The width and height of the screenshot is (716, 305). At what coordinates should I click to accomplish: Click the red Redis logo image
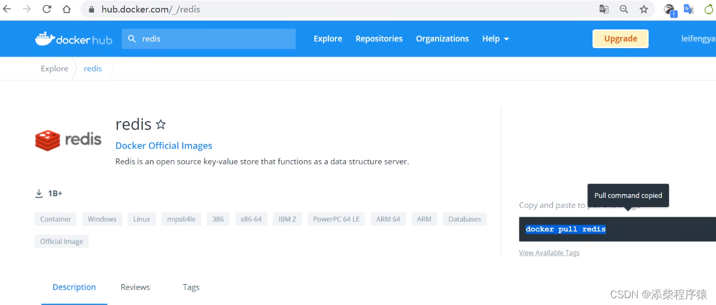(68, 140)
